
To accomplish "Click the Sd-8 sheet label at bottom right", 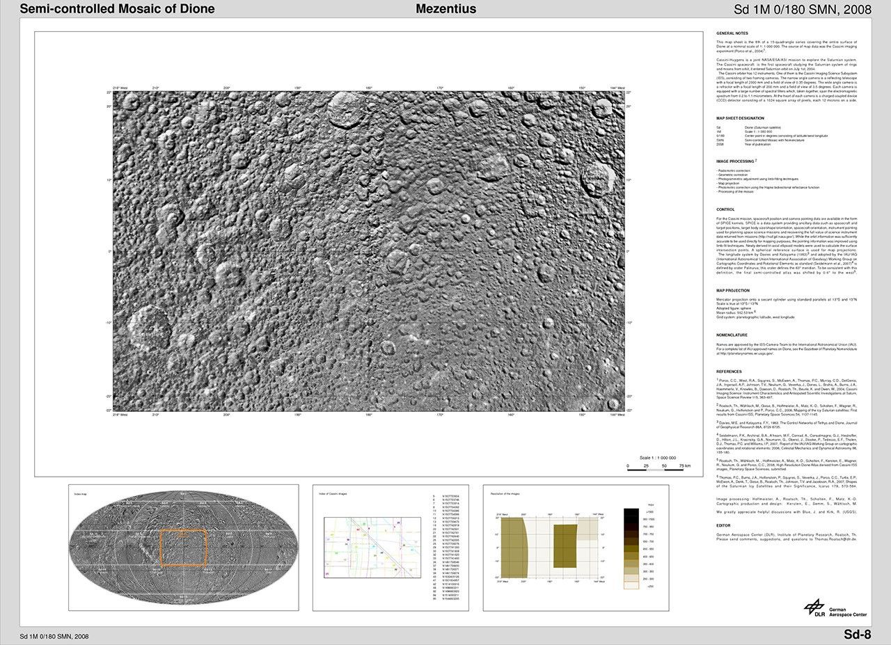I will click(857, 634).
